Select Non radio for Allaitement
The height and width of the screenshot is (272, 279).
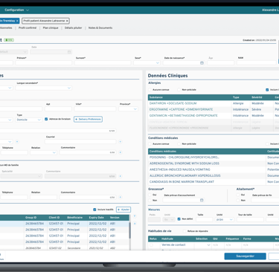[x=238, y=200]
